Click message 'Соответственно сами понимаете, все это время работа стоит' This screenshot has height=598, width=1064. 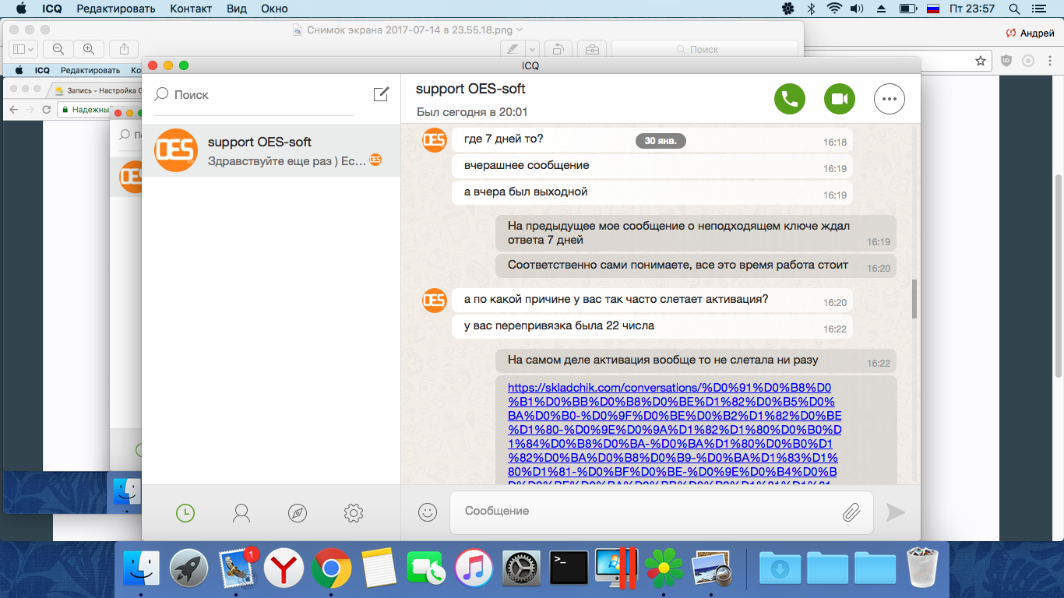[x=696, y=266]
